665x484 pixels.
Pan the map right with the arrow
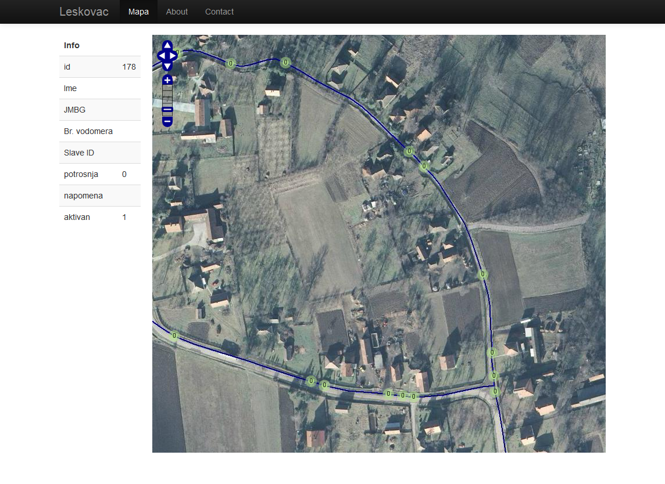174,56
